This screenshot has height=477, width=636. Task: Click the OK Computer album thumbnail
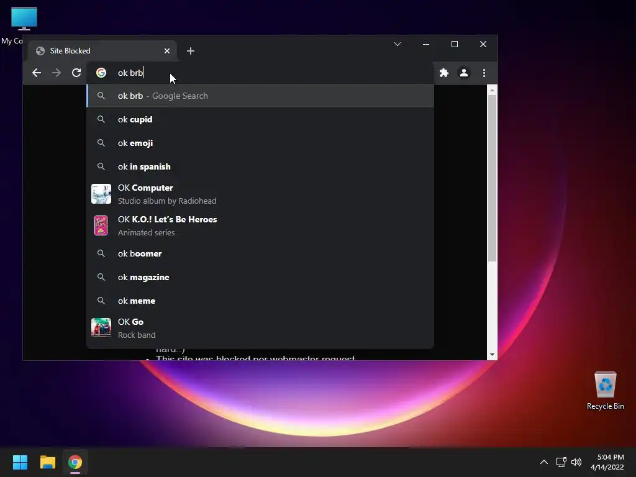101,194
